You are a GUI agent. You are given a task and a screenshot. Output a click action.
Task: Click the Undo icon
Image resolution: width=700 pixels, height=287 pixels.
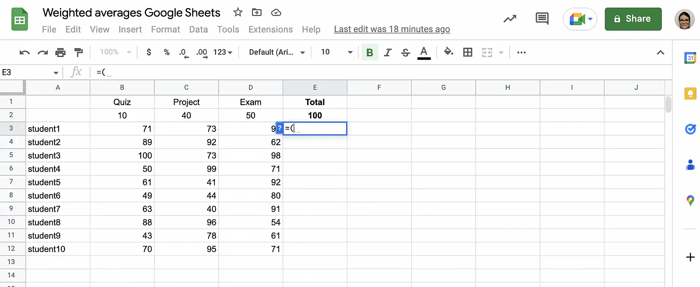click(x=24, y=52)
